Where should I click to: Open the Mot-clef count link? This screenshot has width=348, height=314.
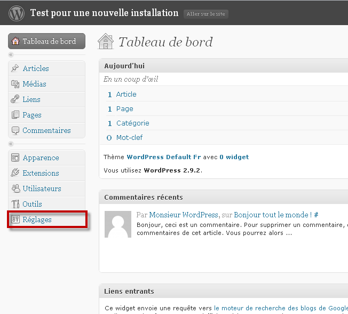[x=129, y=138]
